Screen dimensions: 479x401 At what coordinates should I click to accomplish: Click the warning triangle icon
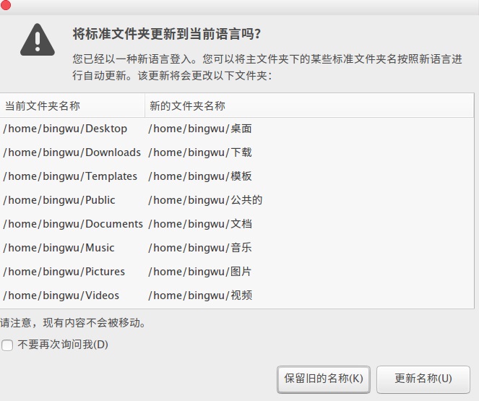(x=38, y=40)
